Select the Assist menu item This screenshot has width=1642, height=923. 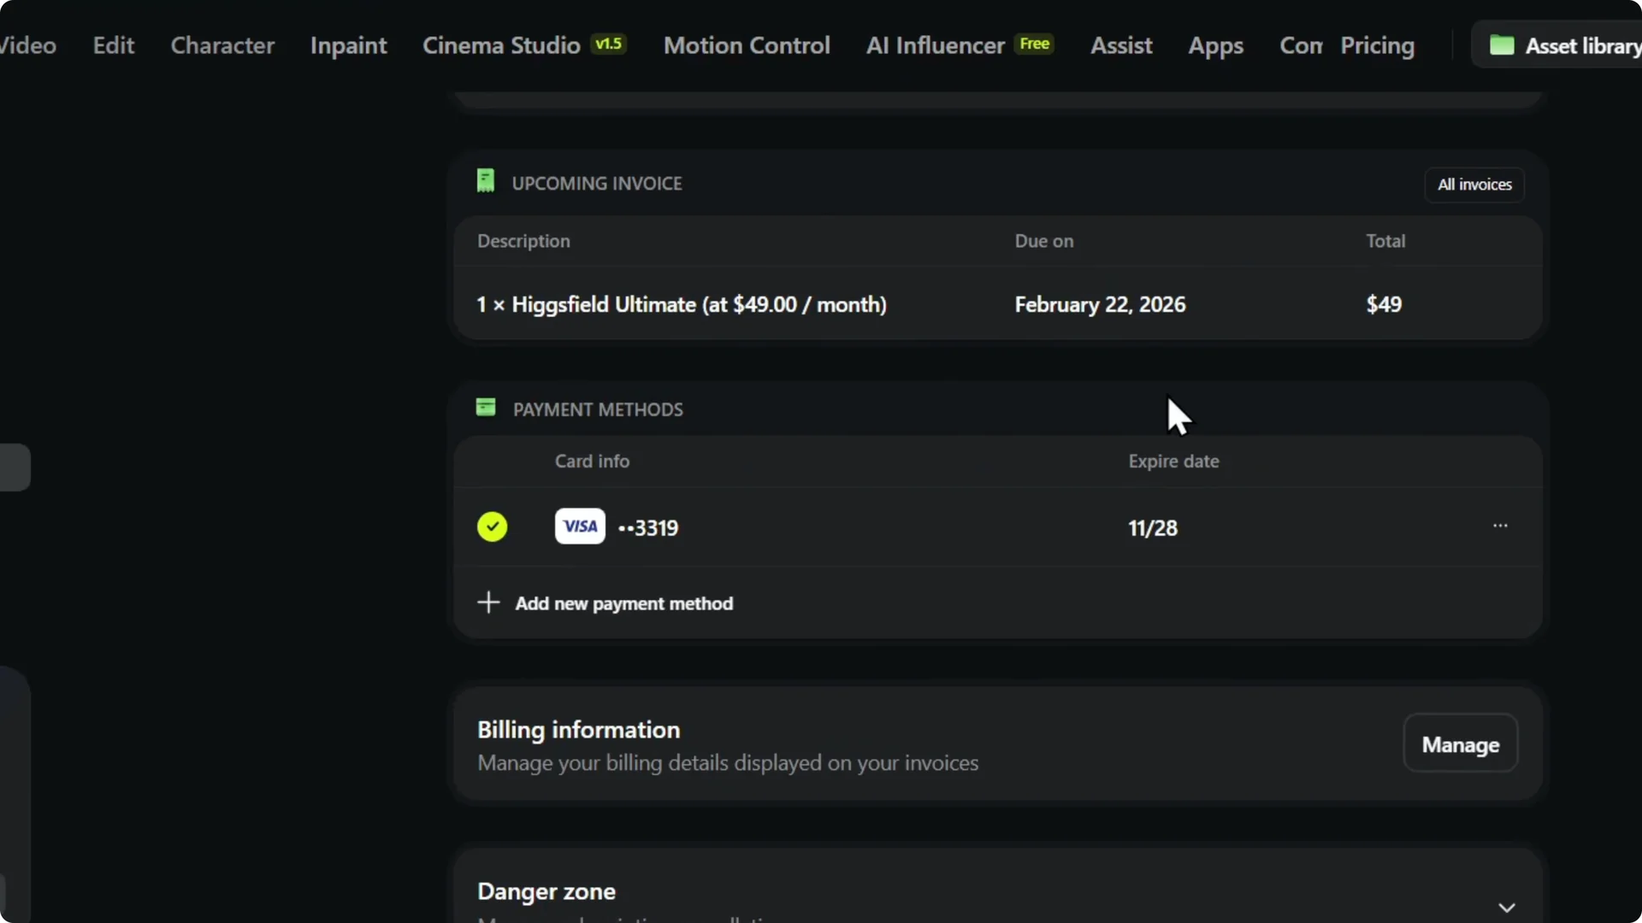pos(1121,45)
